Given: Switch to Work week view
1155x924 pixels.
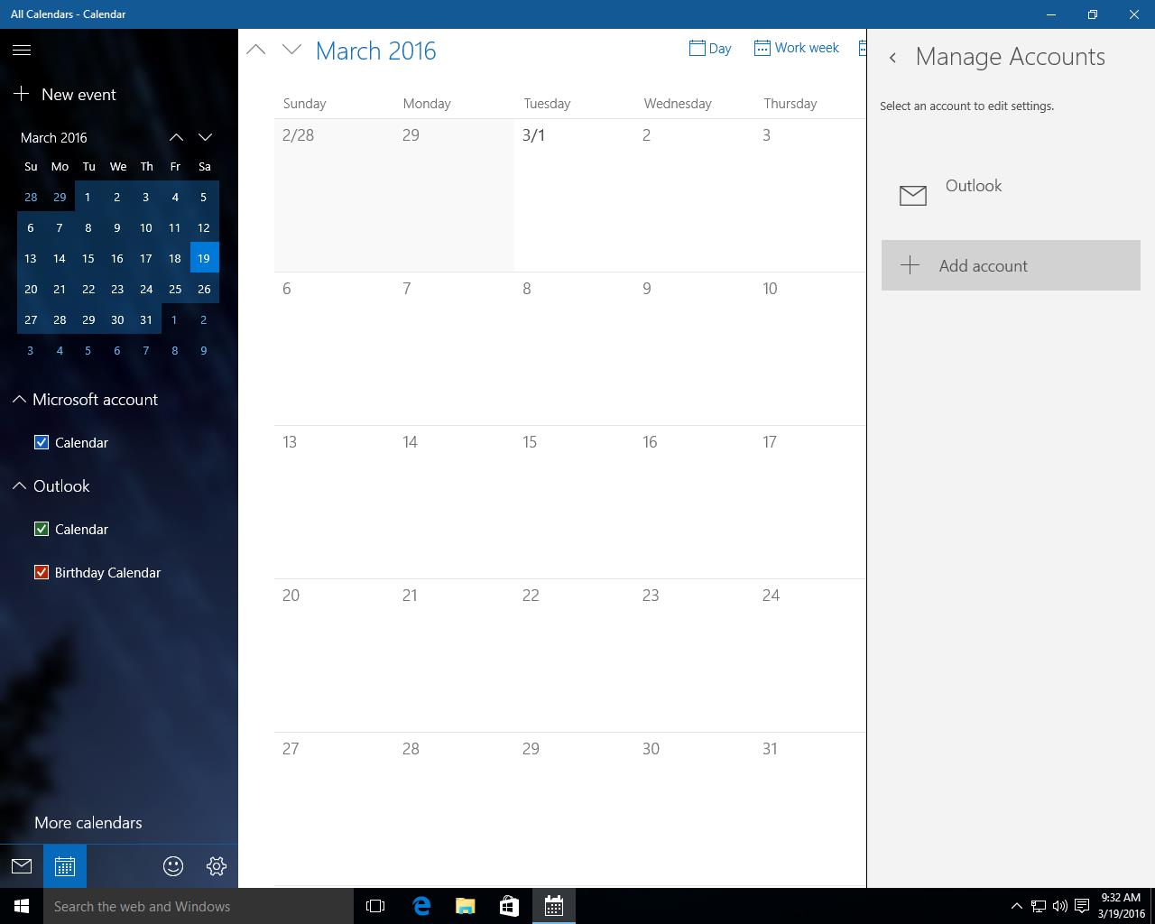Looking at the screenshot, I should coord(797,48).
